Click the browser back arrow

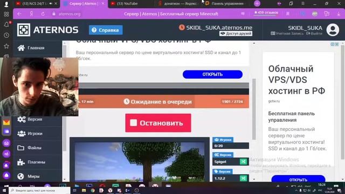[19, 14]
